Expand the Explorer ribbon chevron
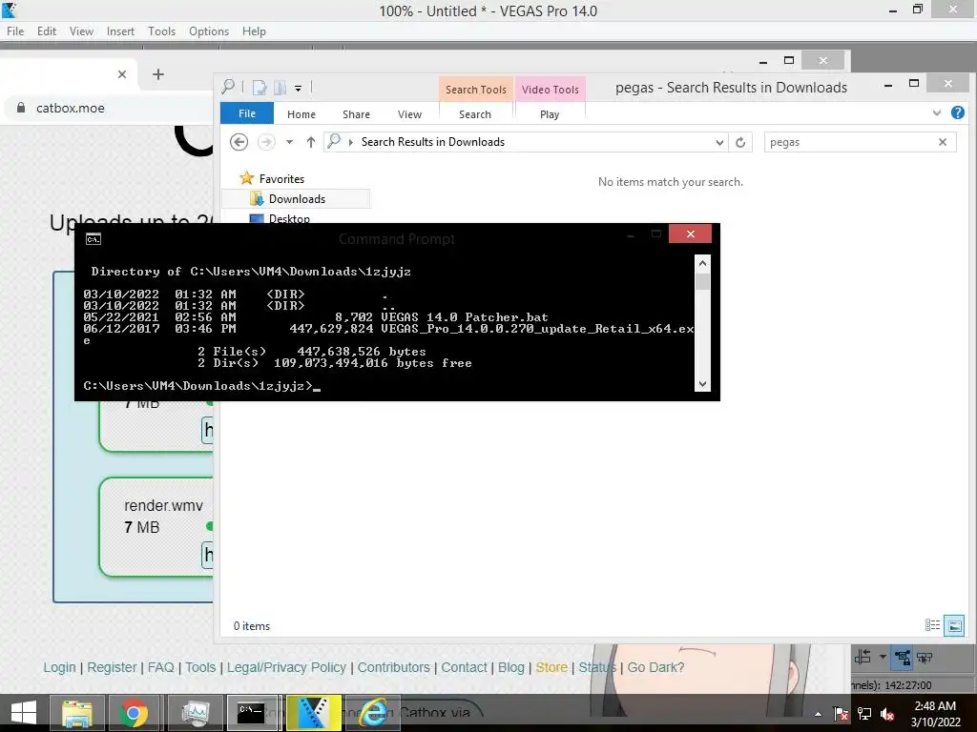Image resolution: width=977 pixels, height=732 pixels. (937, 112)
